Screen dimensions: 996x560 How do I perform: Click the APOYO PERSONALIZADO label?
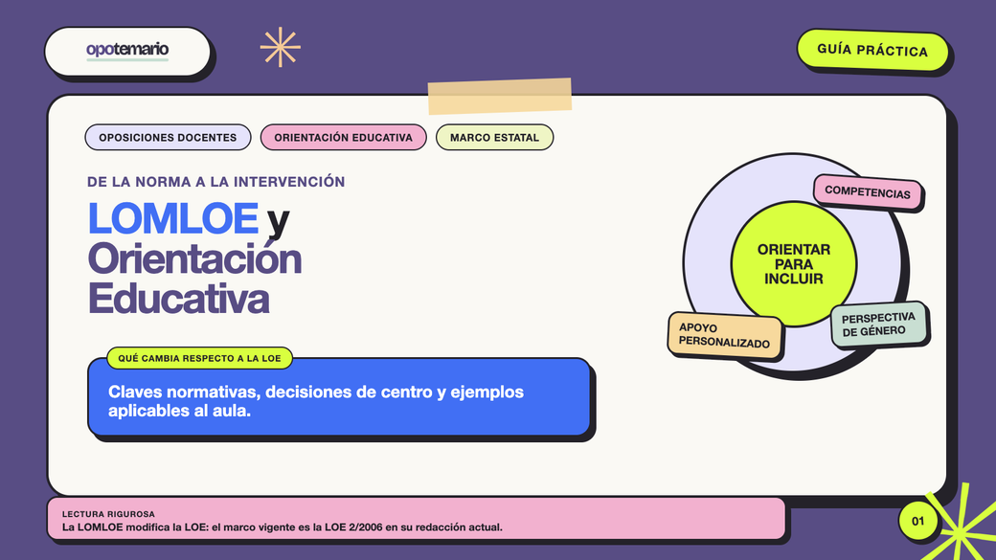[x=724, y=335]
